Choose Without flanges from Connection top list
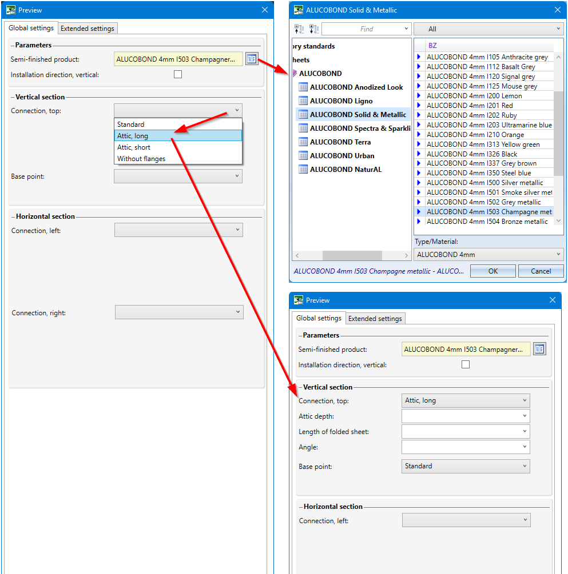The height and width of the screenshot is (574, 568). click(x=178, y=159)
